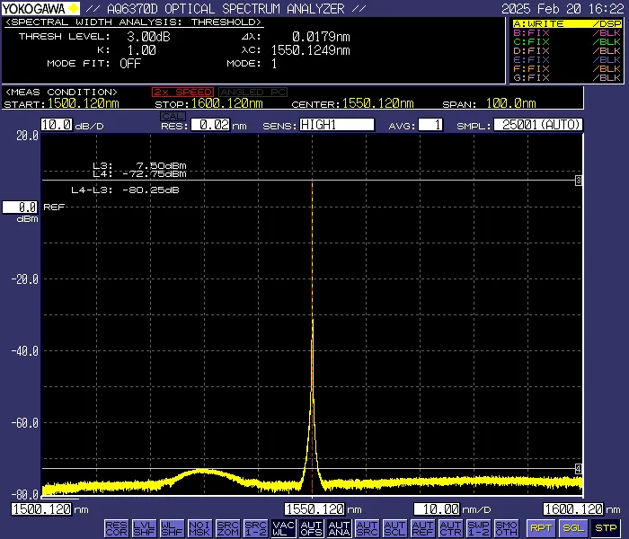629x539 pixels.
Task: Click the AUT ANA auto analysis icon
Action: pos(339,527)
